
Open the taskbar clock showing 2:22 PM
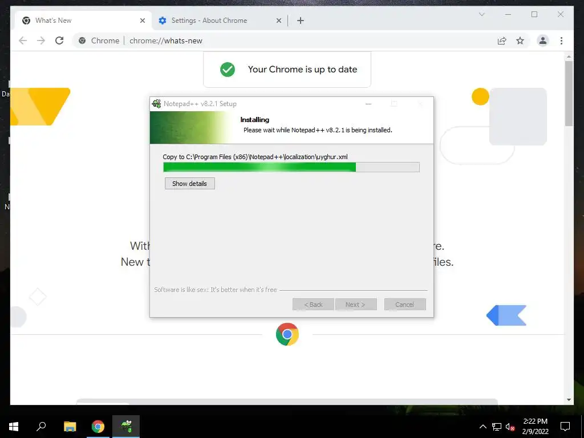point(535,426)
